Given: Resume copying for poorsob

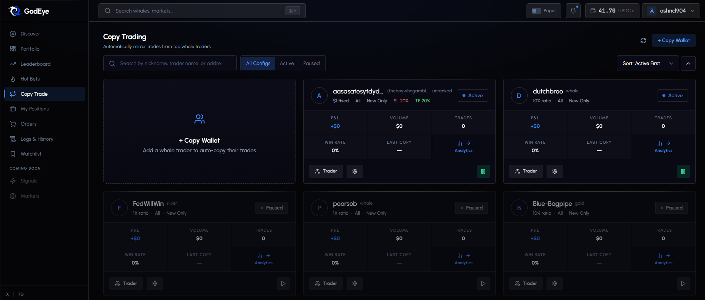Looking at the screenshot, I should 483,283.
